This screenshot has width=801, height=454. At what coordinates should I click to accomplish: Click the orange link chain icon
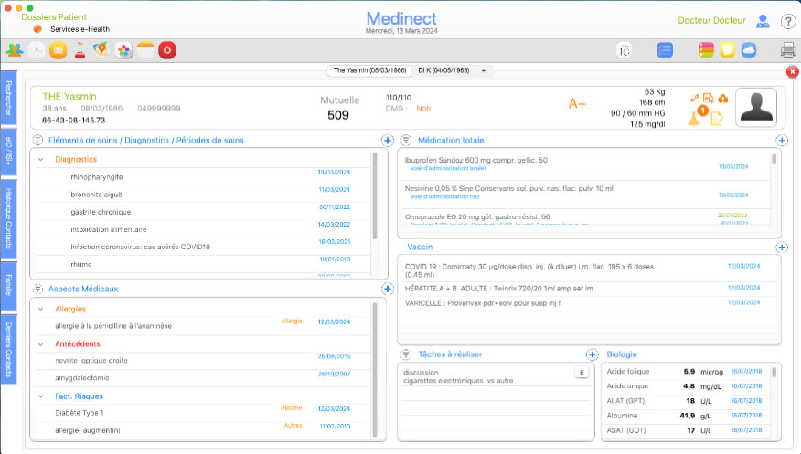point(694,98)
